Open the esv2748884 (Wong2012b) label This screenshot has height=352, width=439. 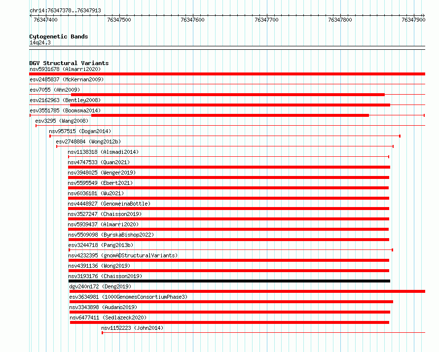(x=88, y=141)
